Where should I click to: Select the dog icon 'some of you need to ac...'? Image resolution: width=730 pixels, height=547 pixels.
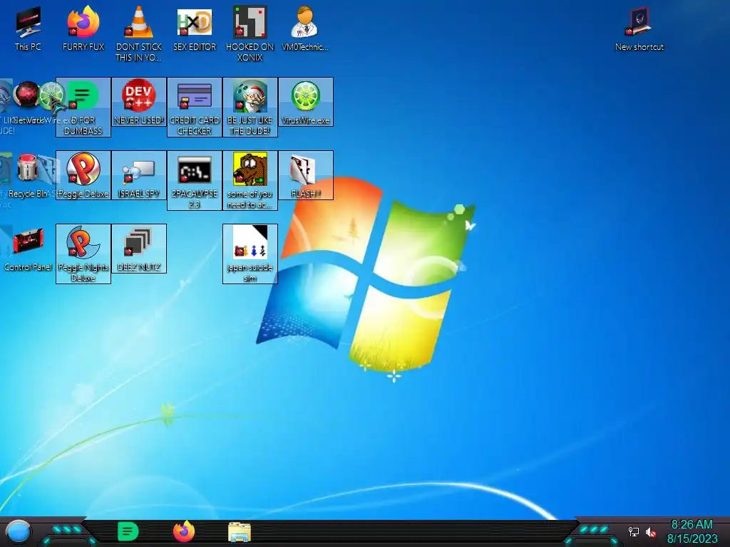pos(250,180)
